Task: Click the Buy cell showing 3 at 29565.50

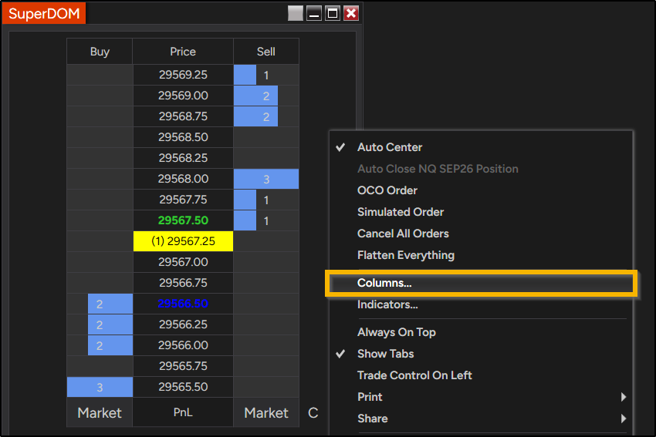Action: click(100, 387)
